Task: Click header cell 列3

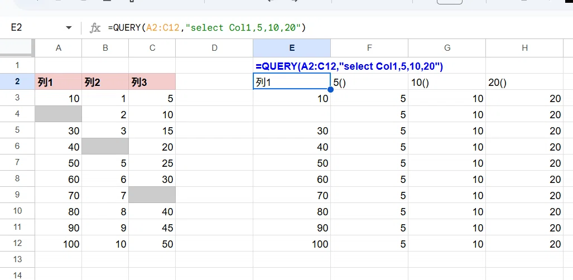Action: pyautogui.click(x=152, y=81)
